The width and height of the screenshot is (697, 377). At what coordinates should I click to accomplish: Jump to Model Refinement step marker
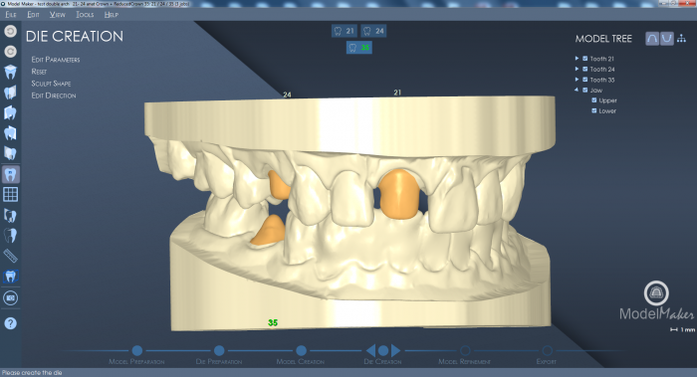[x=465, y=350]
